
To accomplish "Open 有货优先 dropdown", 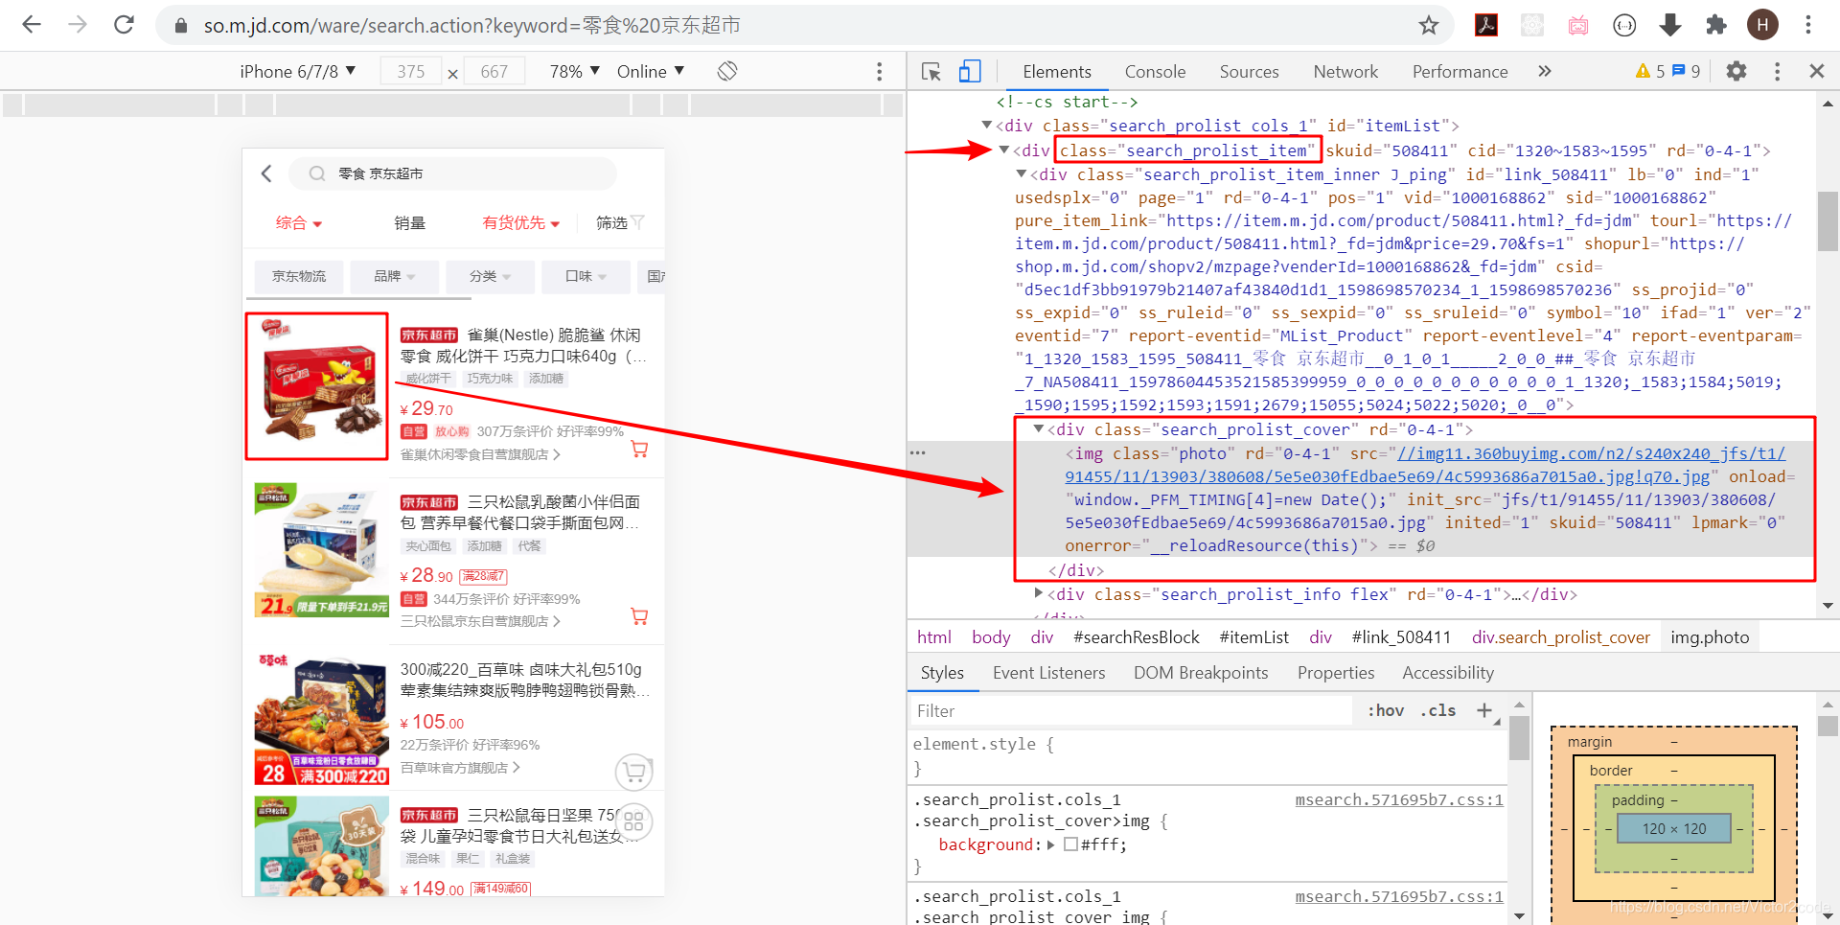I will coord(520,222).
